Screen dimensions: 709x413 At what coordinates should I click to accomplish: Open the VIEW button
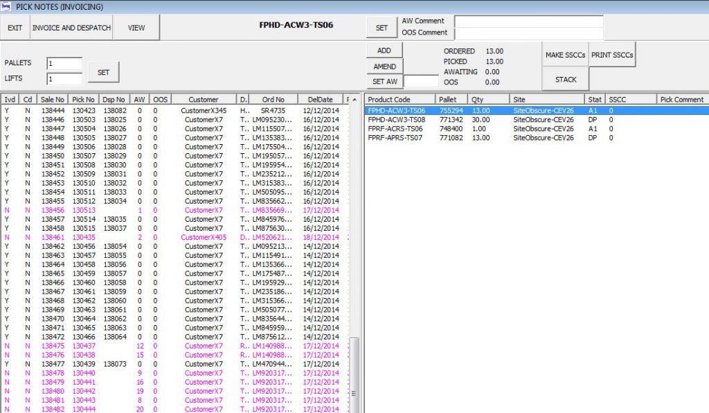point(136,28)
